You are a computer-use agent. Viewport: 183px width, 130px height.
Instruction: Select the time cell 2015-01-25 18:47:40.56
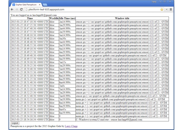pyautogui.click(x=30, y=28)
